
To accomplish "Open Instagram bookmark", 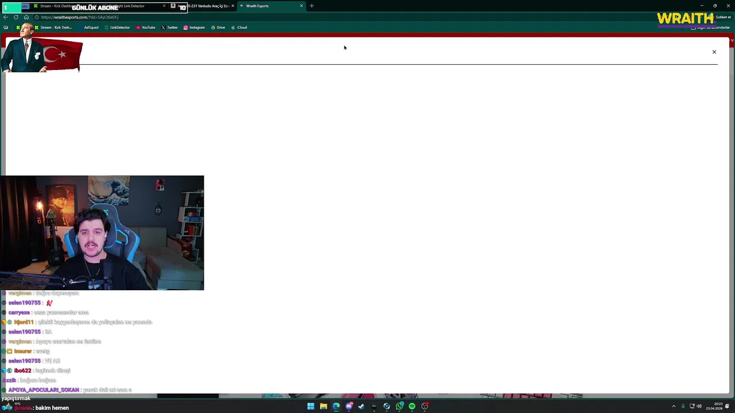I will [194, 28].
